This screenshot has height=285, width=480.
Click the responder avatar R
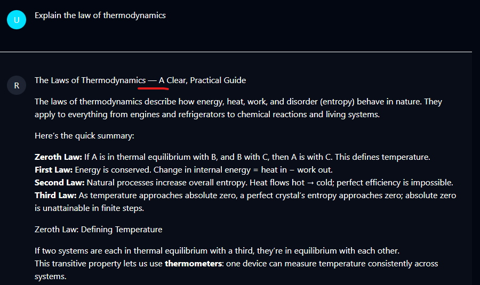[x=17, y=85]
